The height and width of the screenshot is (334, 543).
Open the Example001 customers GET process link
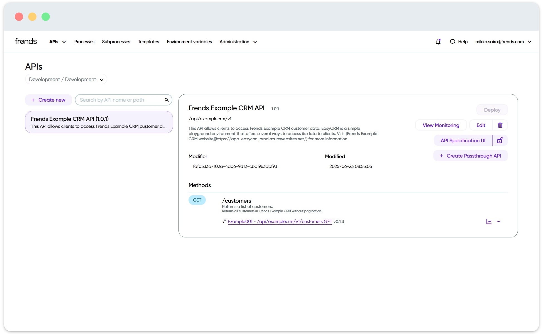click(280, 222)
